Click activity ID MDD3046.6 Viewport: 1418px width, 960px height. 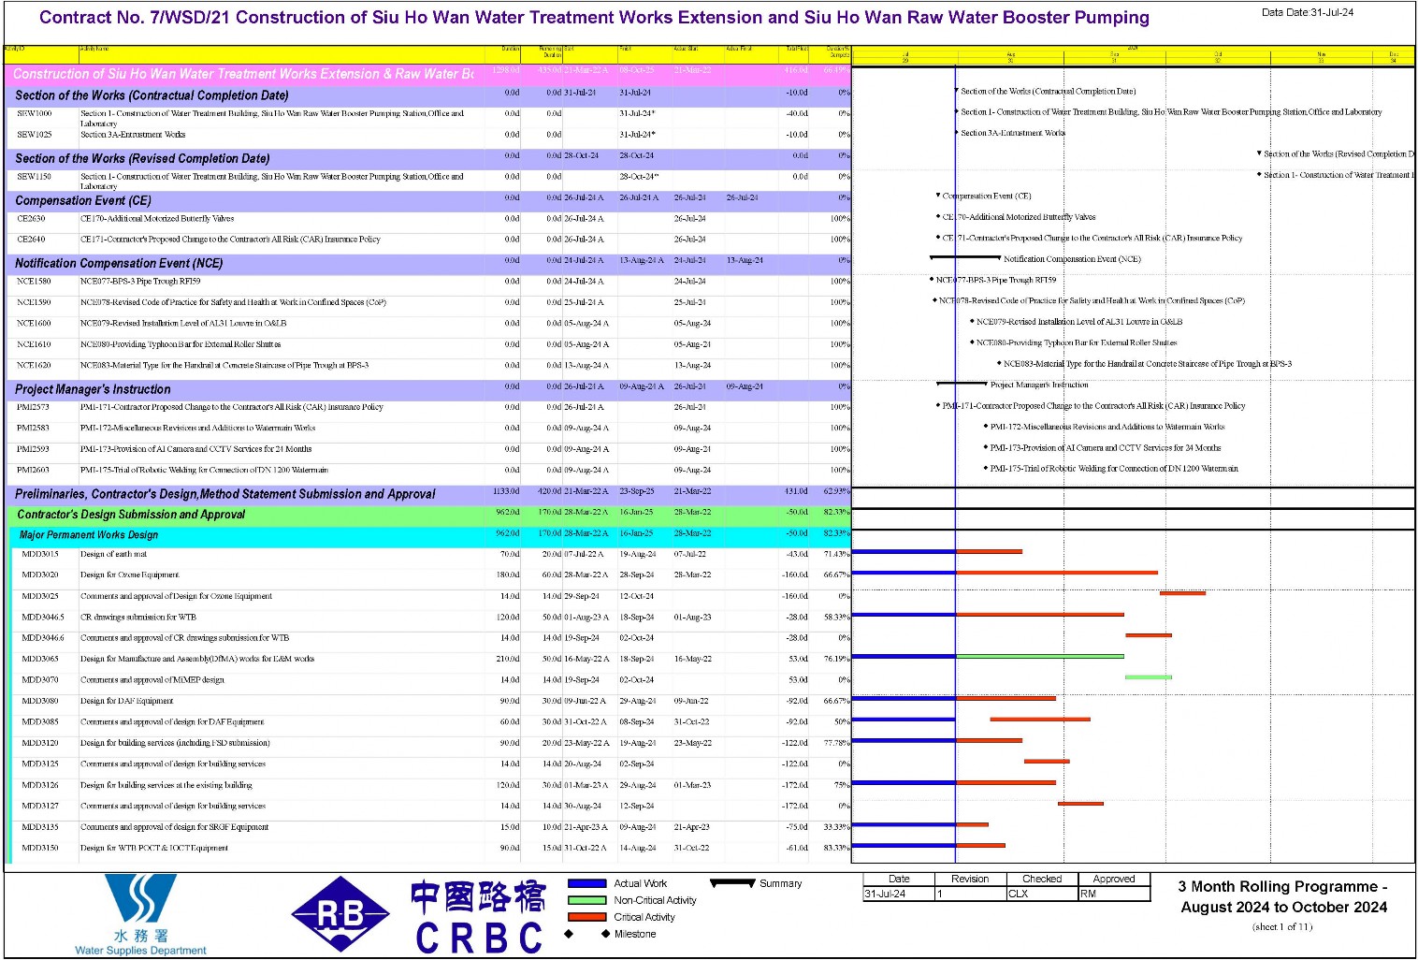click(43, 638)
